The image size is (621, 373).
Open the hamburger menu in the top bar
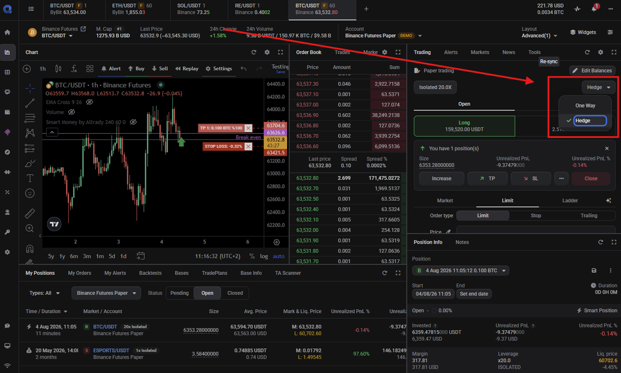[31, 9]
